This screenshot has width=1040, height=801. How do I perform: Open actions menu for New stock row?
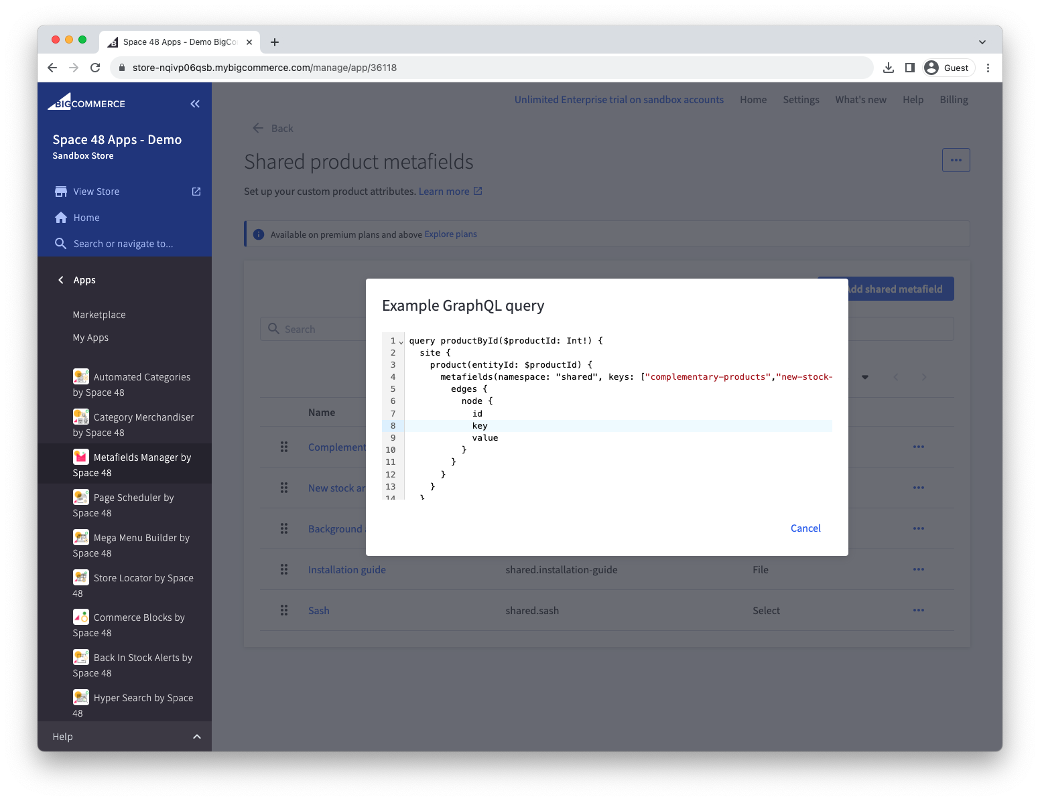(919, 488)
